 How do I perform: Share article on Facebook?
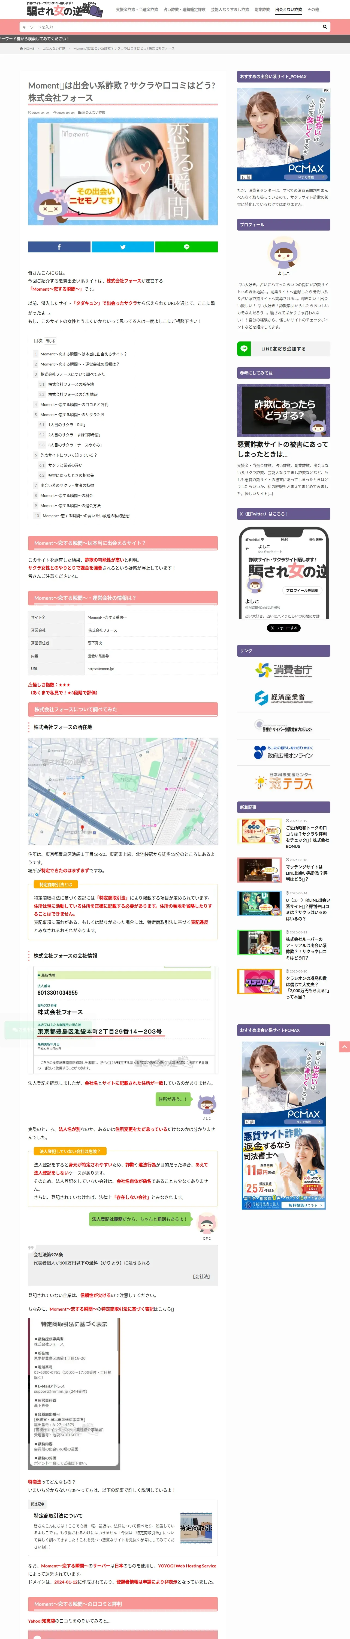59,247
